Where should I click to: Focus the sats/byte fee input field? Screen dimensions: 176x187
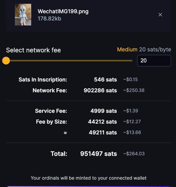(154, 61)
